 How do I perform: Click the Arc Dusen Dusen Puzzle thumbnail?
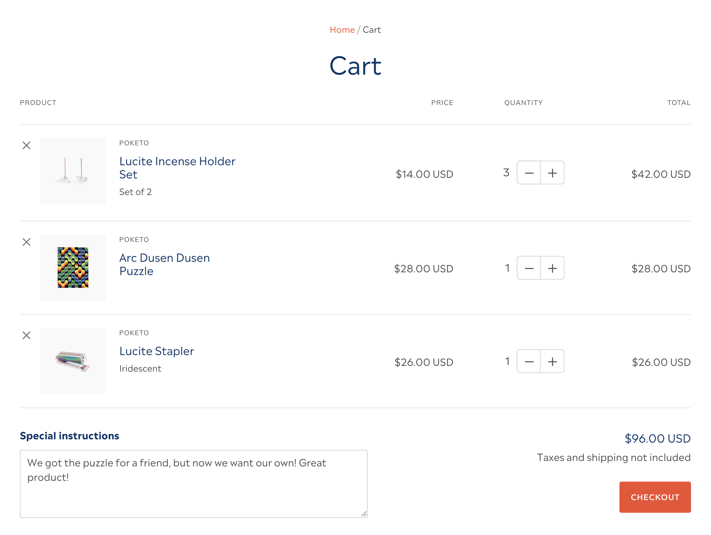[x=73, y=268]
